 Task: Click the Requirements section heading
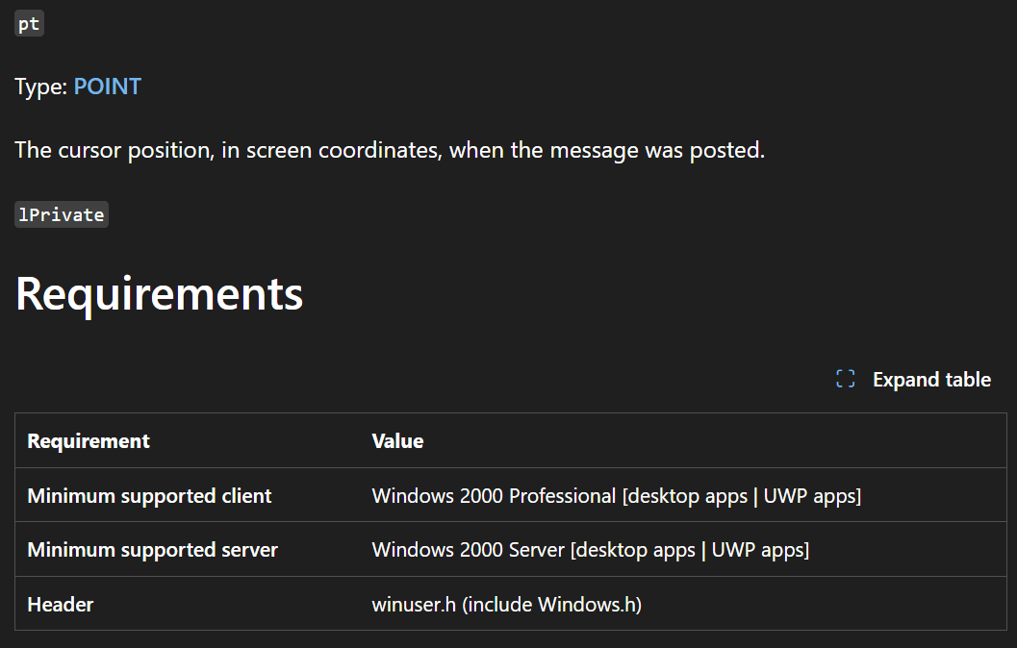click(159, 293)
